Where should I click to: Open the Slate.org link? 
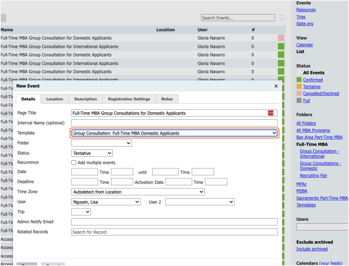click(305, 24)
